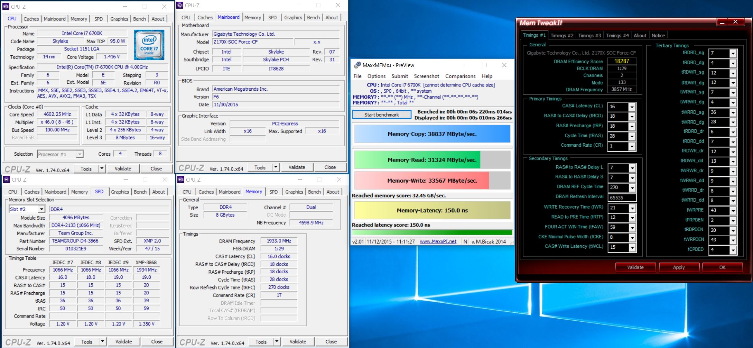The width and height of the screenshot is (753, 348).
Task: Click the Core Voltage value 1.416 V
Action: 112,56
